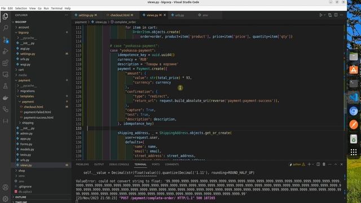Open the Run and Debug view
The image size is (361, 203).
(x=5, y=51)
